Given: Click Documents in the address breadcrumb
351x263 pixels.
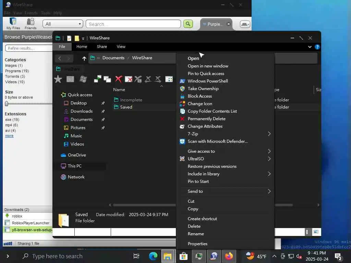Looking at the screenshot, I should pyautogui.click(x=113, y=58).
